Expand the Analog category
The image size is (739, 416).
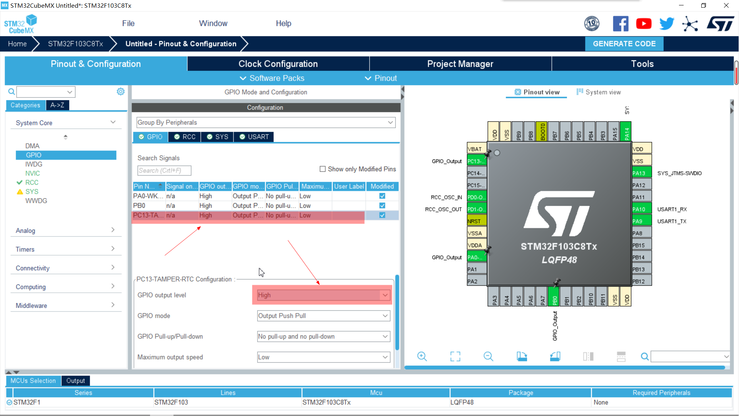[66, 231]
